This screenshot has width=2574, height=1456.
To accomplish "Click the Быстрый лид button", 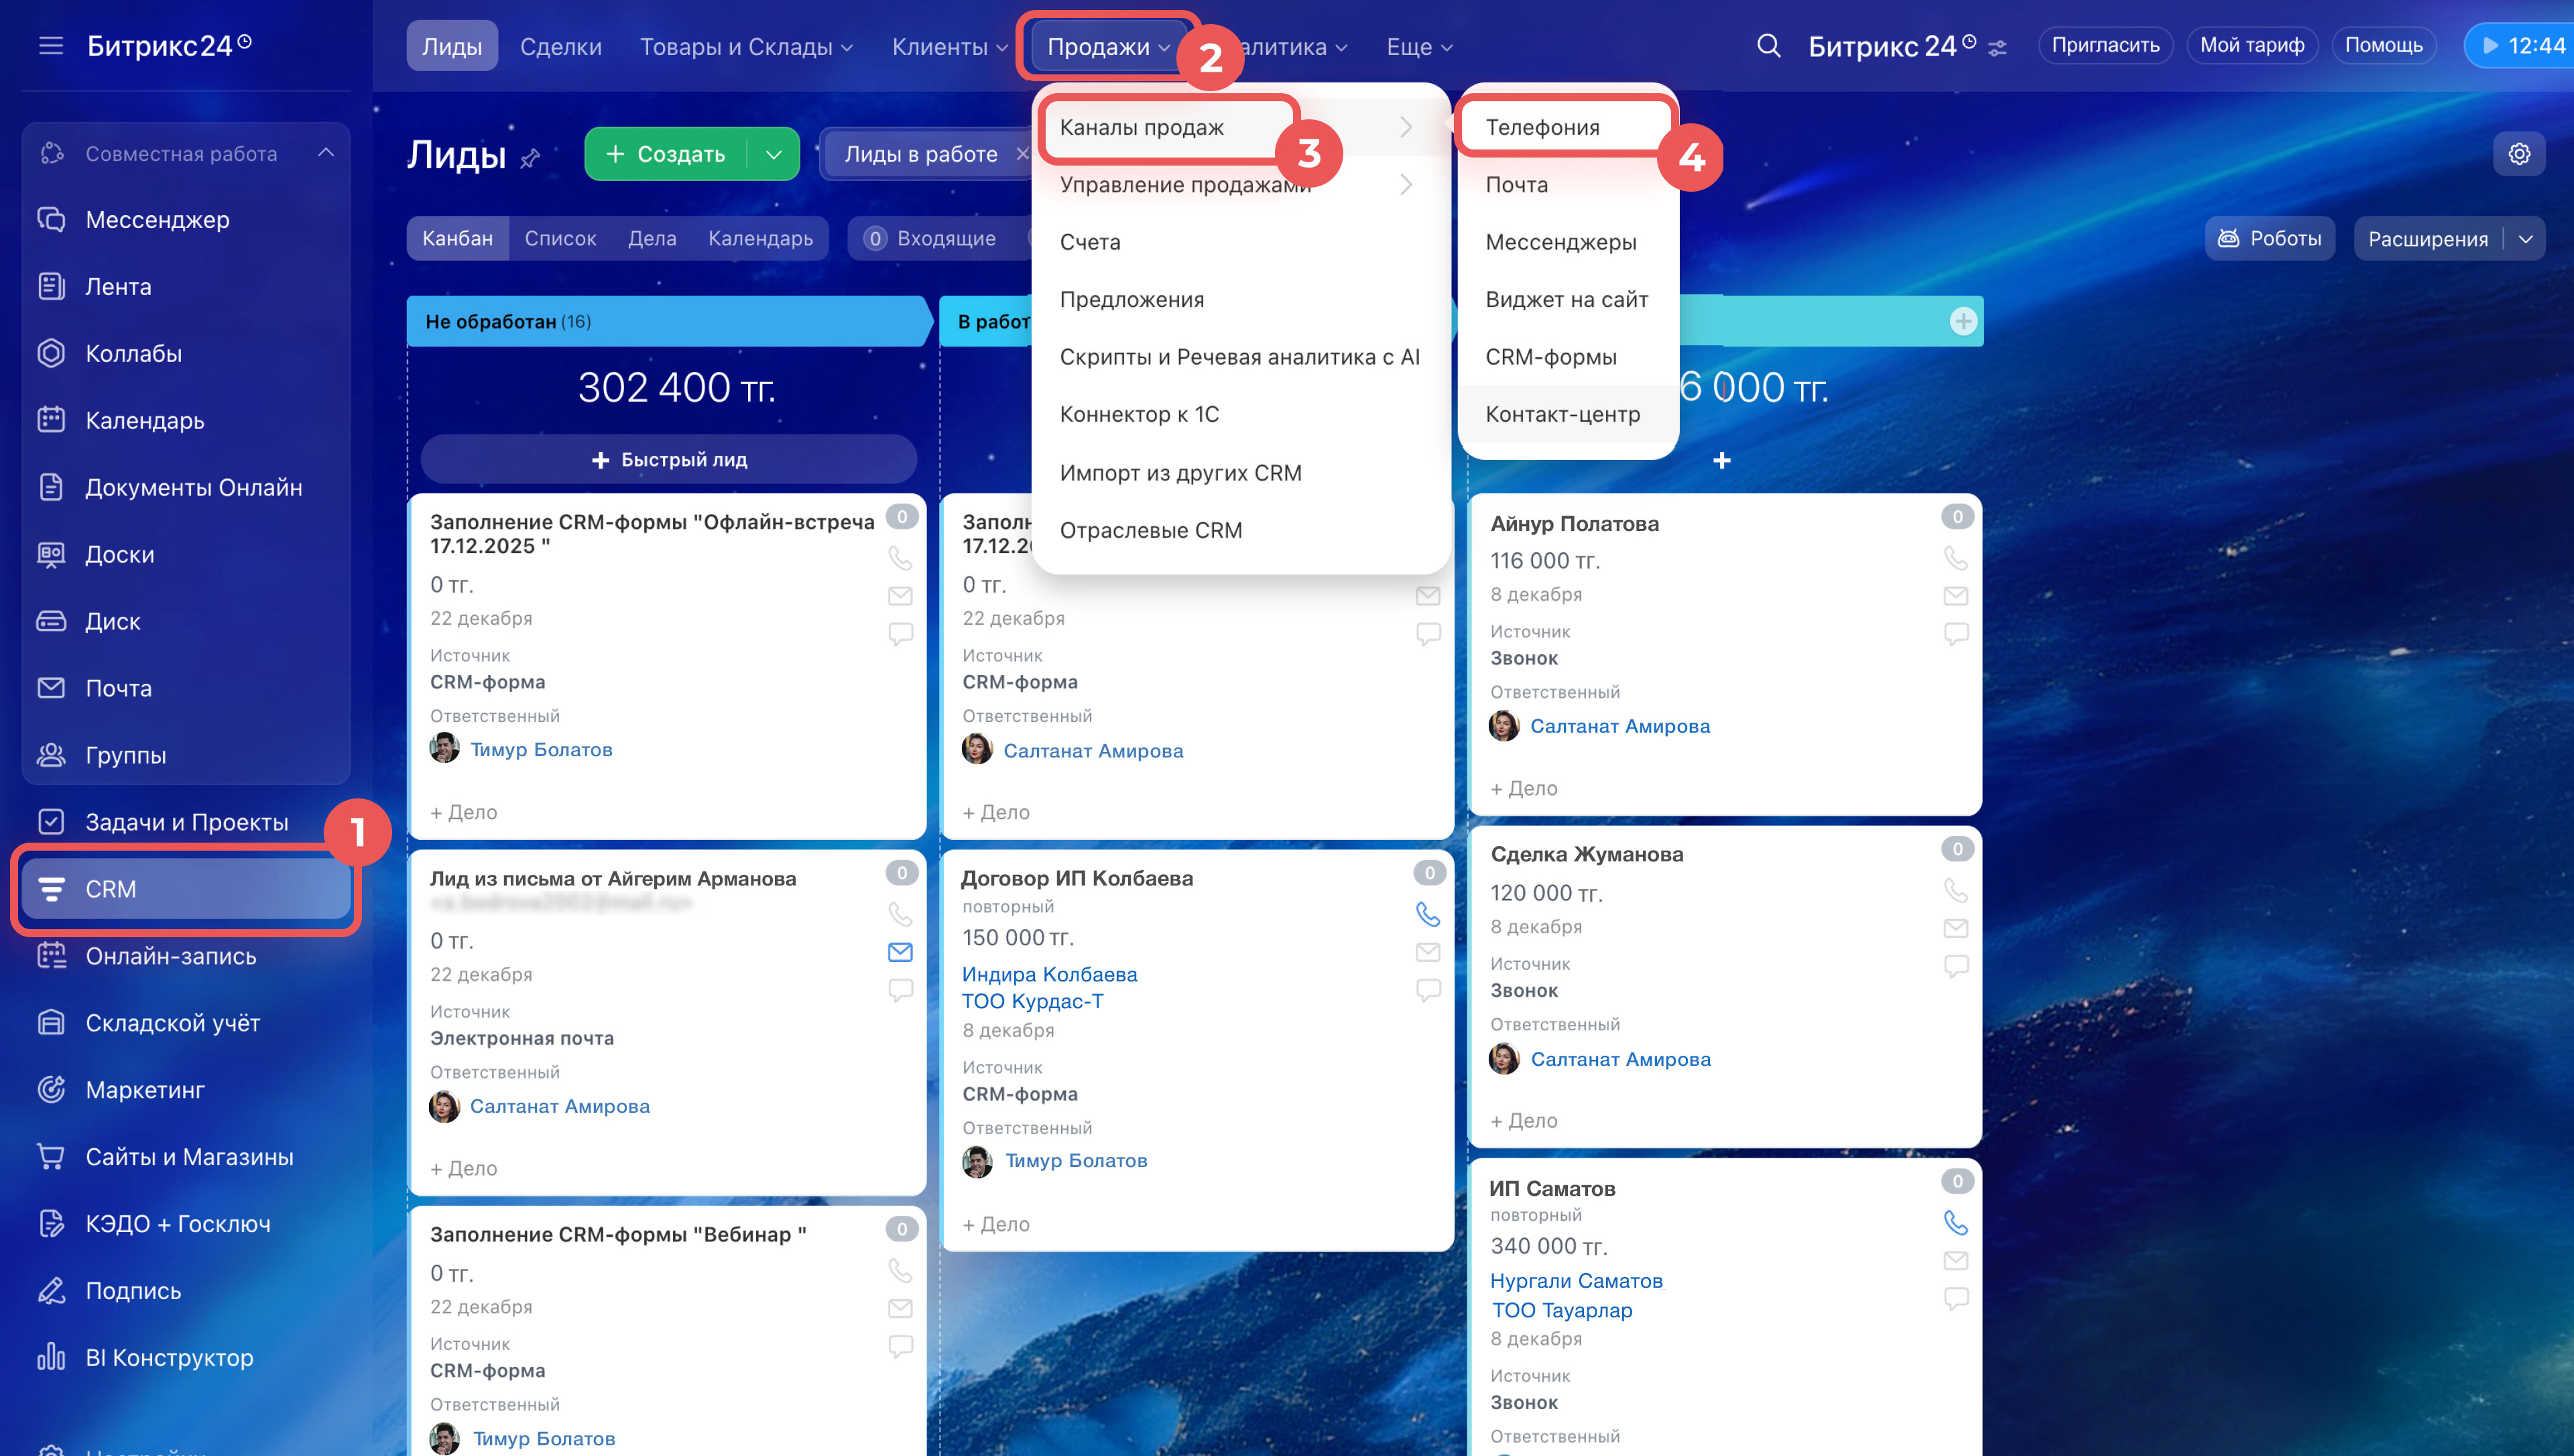I will coord(669,460).
